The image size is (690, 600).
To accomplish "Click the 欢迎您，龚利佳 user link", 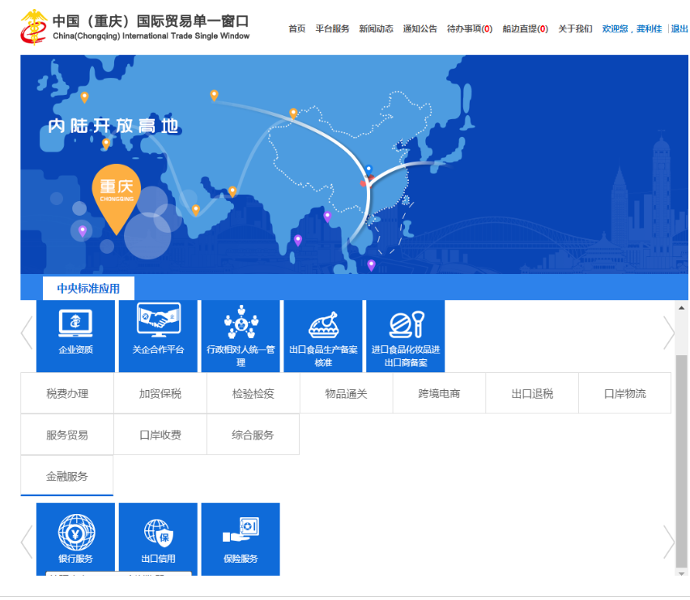I will [x=632, y=28].
